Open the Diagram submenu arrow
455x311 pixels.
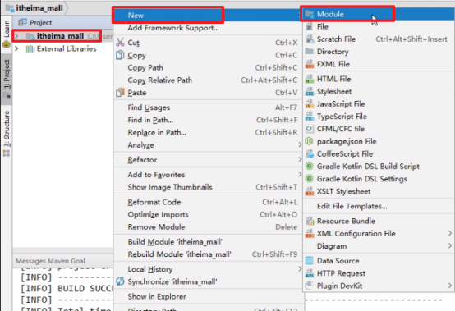[x=450, y=246]
